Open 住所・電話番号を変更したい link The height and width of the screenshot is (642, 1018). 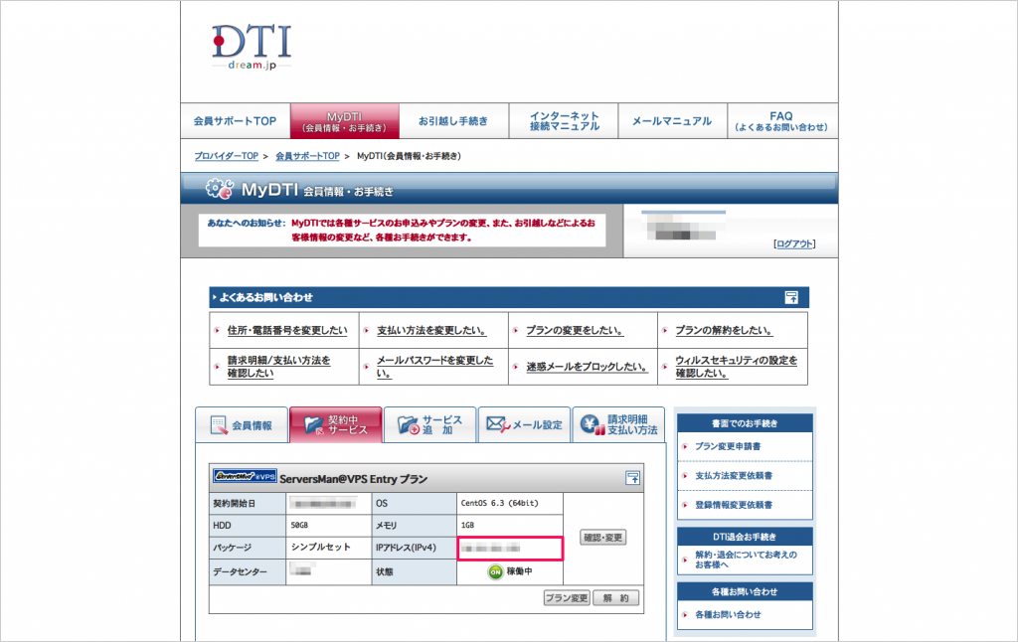287,330
